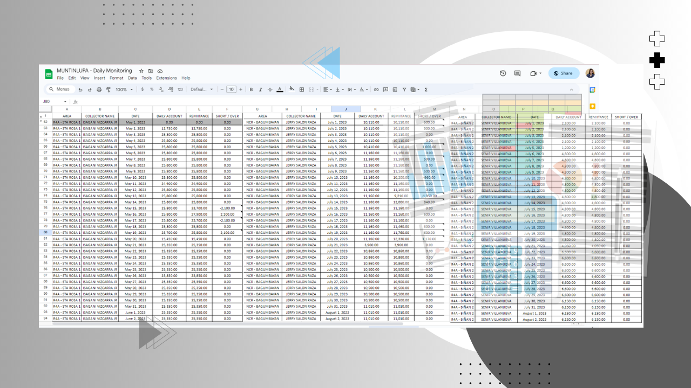
Task: Open the Insert menu
Action: pos(99,78)
